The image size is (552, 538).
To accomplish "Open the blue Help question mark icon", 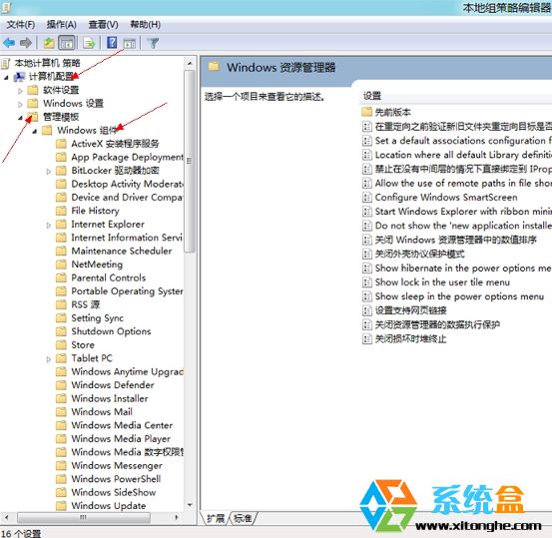I will pyautogui.click(x=112, y=43).
